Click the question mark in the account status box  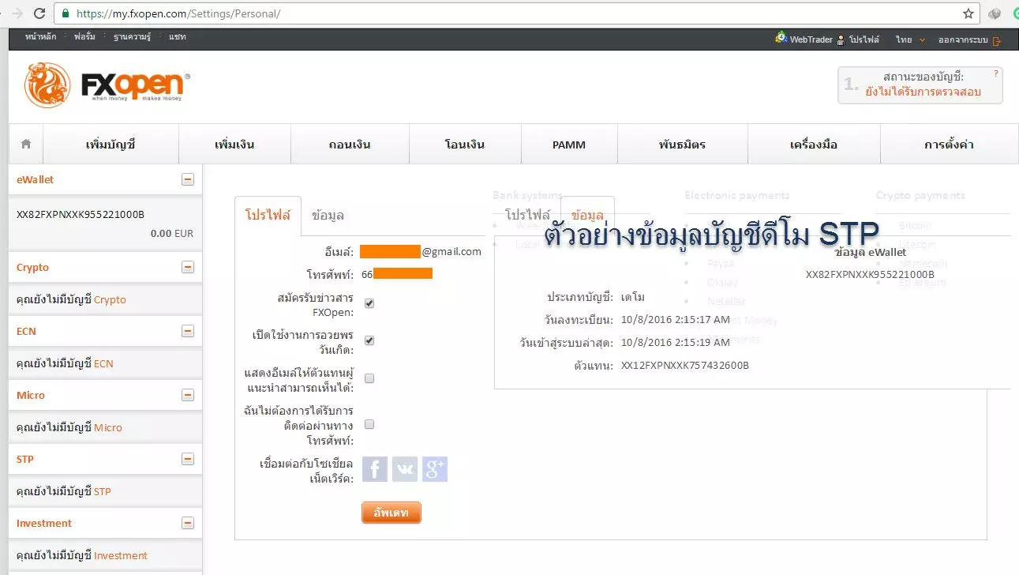click(996, 73)
